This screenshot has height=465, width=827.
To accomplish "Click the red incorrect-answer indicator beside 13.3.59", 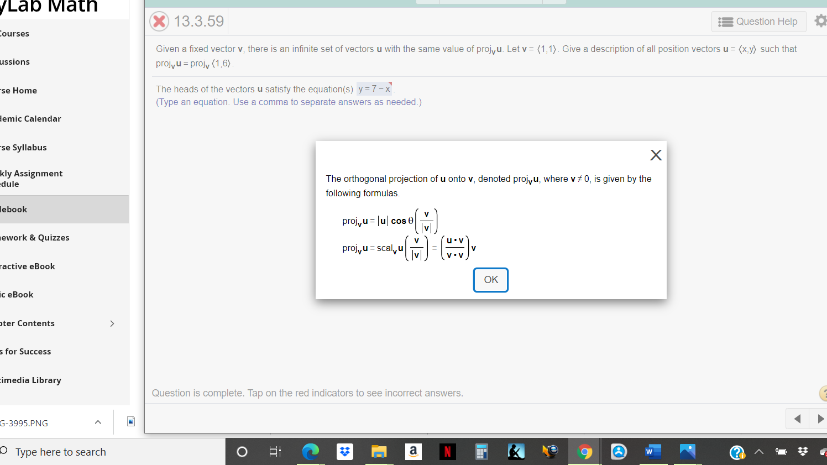I will [x=159, y=22].
